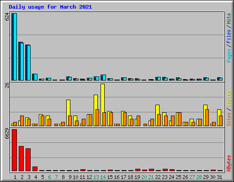This screenshot has width=234, height=182.
Task: Click weekend day 21 label
Action: pyautogui.click(x=151, y=177)
